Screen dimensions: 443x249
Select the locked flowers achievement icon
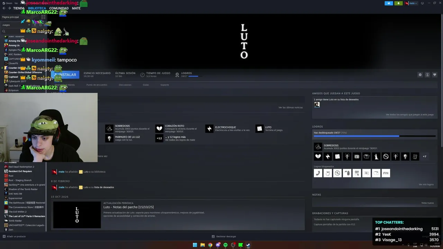[x=357, y=173]
